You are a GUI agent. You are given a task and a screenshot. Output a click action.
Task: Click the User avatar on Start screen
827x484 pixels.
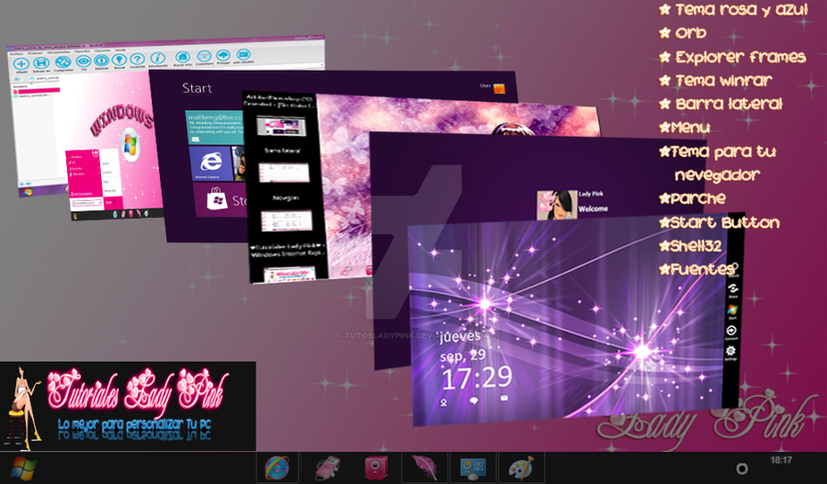pos(498,88)
